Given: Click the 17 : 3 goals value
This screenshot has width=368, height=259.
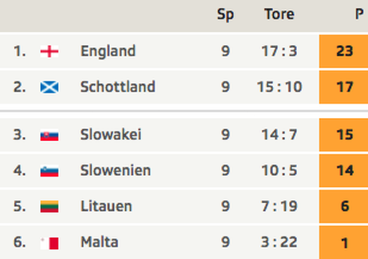Looking at the screenshot, I should 279,51.
